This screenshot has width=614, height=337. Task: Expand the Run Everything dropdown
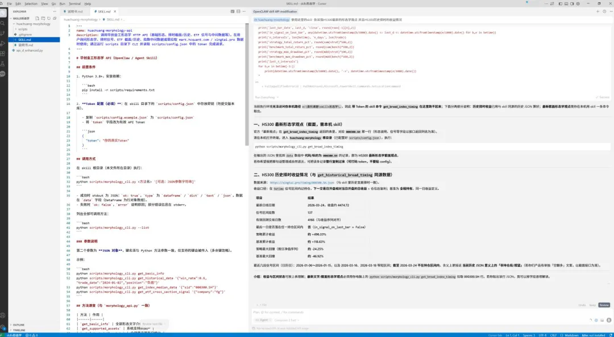(267, 98)
